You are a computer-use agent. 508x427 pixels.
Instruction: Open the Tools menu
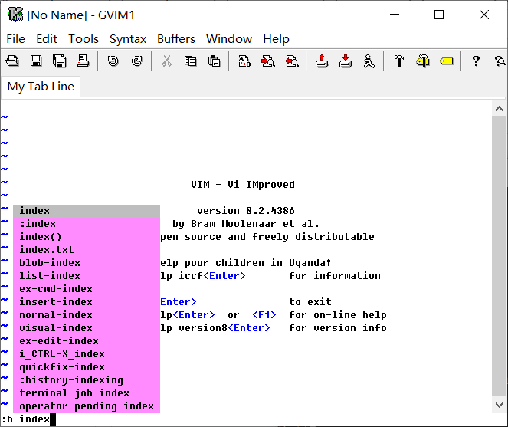pyautogui.click(x=84, y=39)
